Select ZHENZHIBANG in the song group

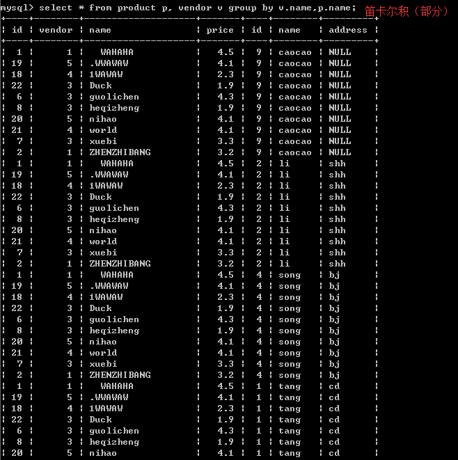click(x=120, y=375)
